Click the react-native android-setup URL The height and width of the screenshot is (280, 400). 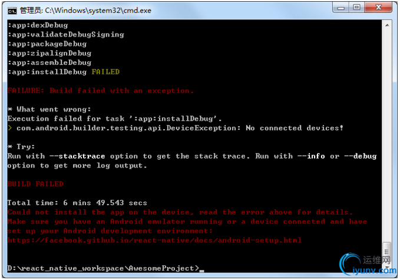154,240
